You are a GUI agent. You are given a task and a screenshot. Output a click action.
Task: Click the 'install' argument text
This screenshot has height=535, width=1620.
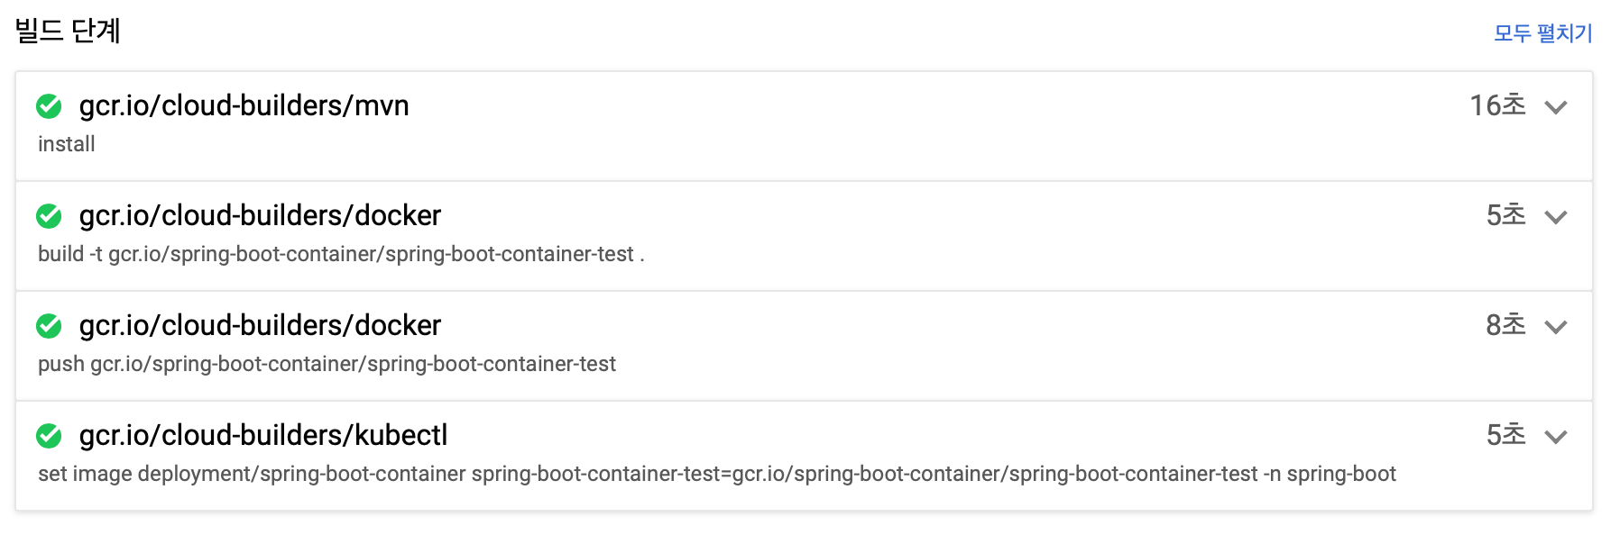click(66, 144)
